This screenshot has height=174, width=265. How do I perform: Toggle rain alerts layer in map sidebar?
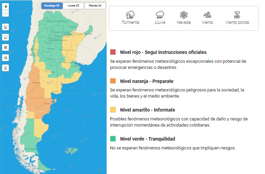pos(6,37)
